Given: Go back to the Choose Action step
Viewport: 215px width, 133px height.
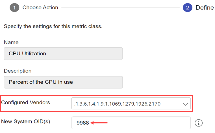Looking at the screenshot, I should click(40, 8).
